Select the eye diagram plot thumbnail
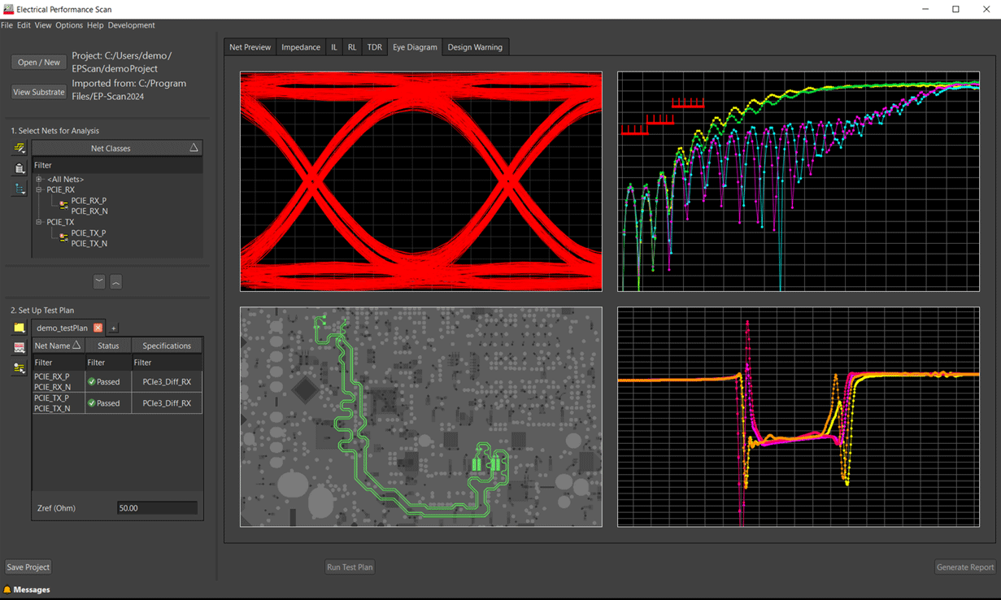 coord(421,181)
